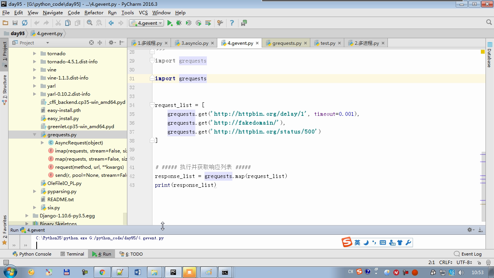Switch to the 3.asyncio.py editor tab
This screenshot has height=278, width=494.
194,43
